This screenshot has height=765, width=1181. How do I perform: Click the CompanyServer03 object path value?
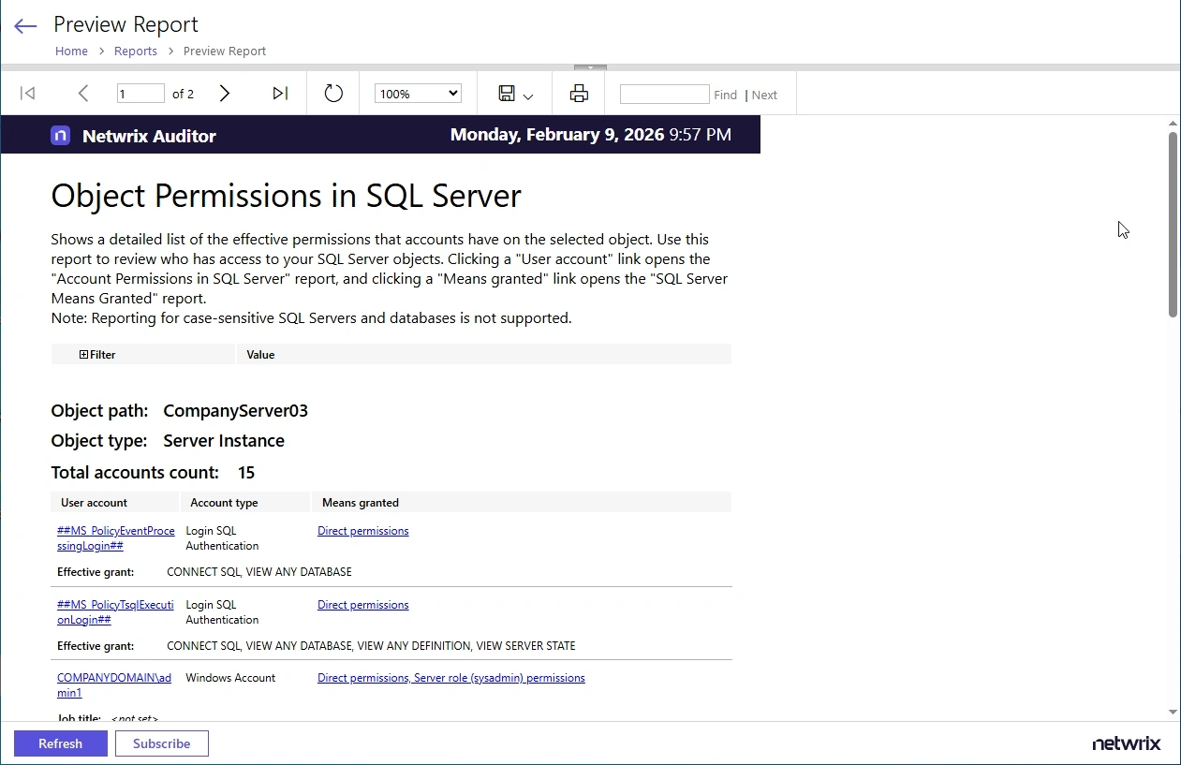235,411
